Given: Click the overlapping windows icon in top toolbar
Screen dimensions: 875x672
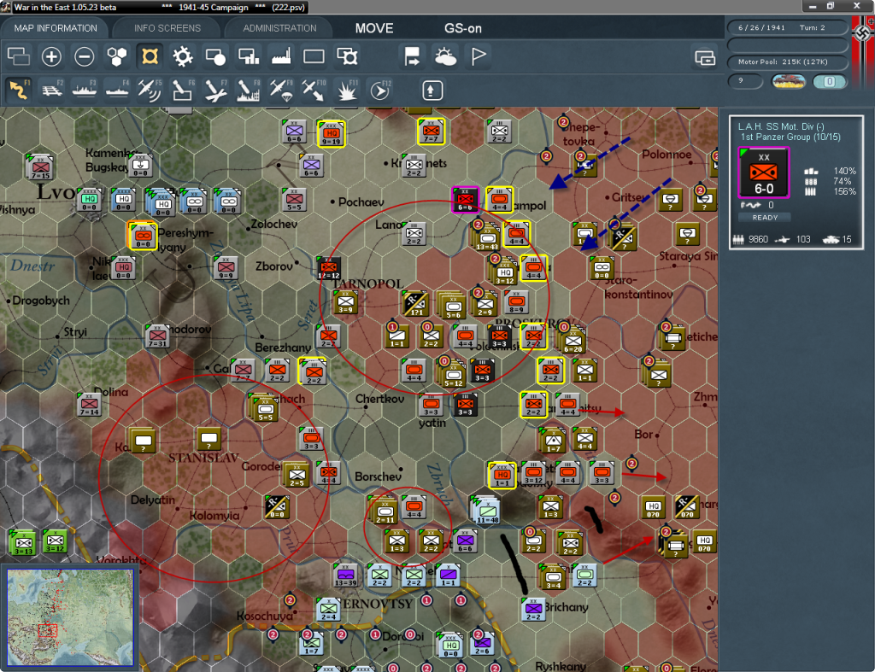Looking at the screenshot, I should tap(19, 56).
